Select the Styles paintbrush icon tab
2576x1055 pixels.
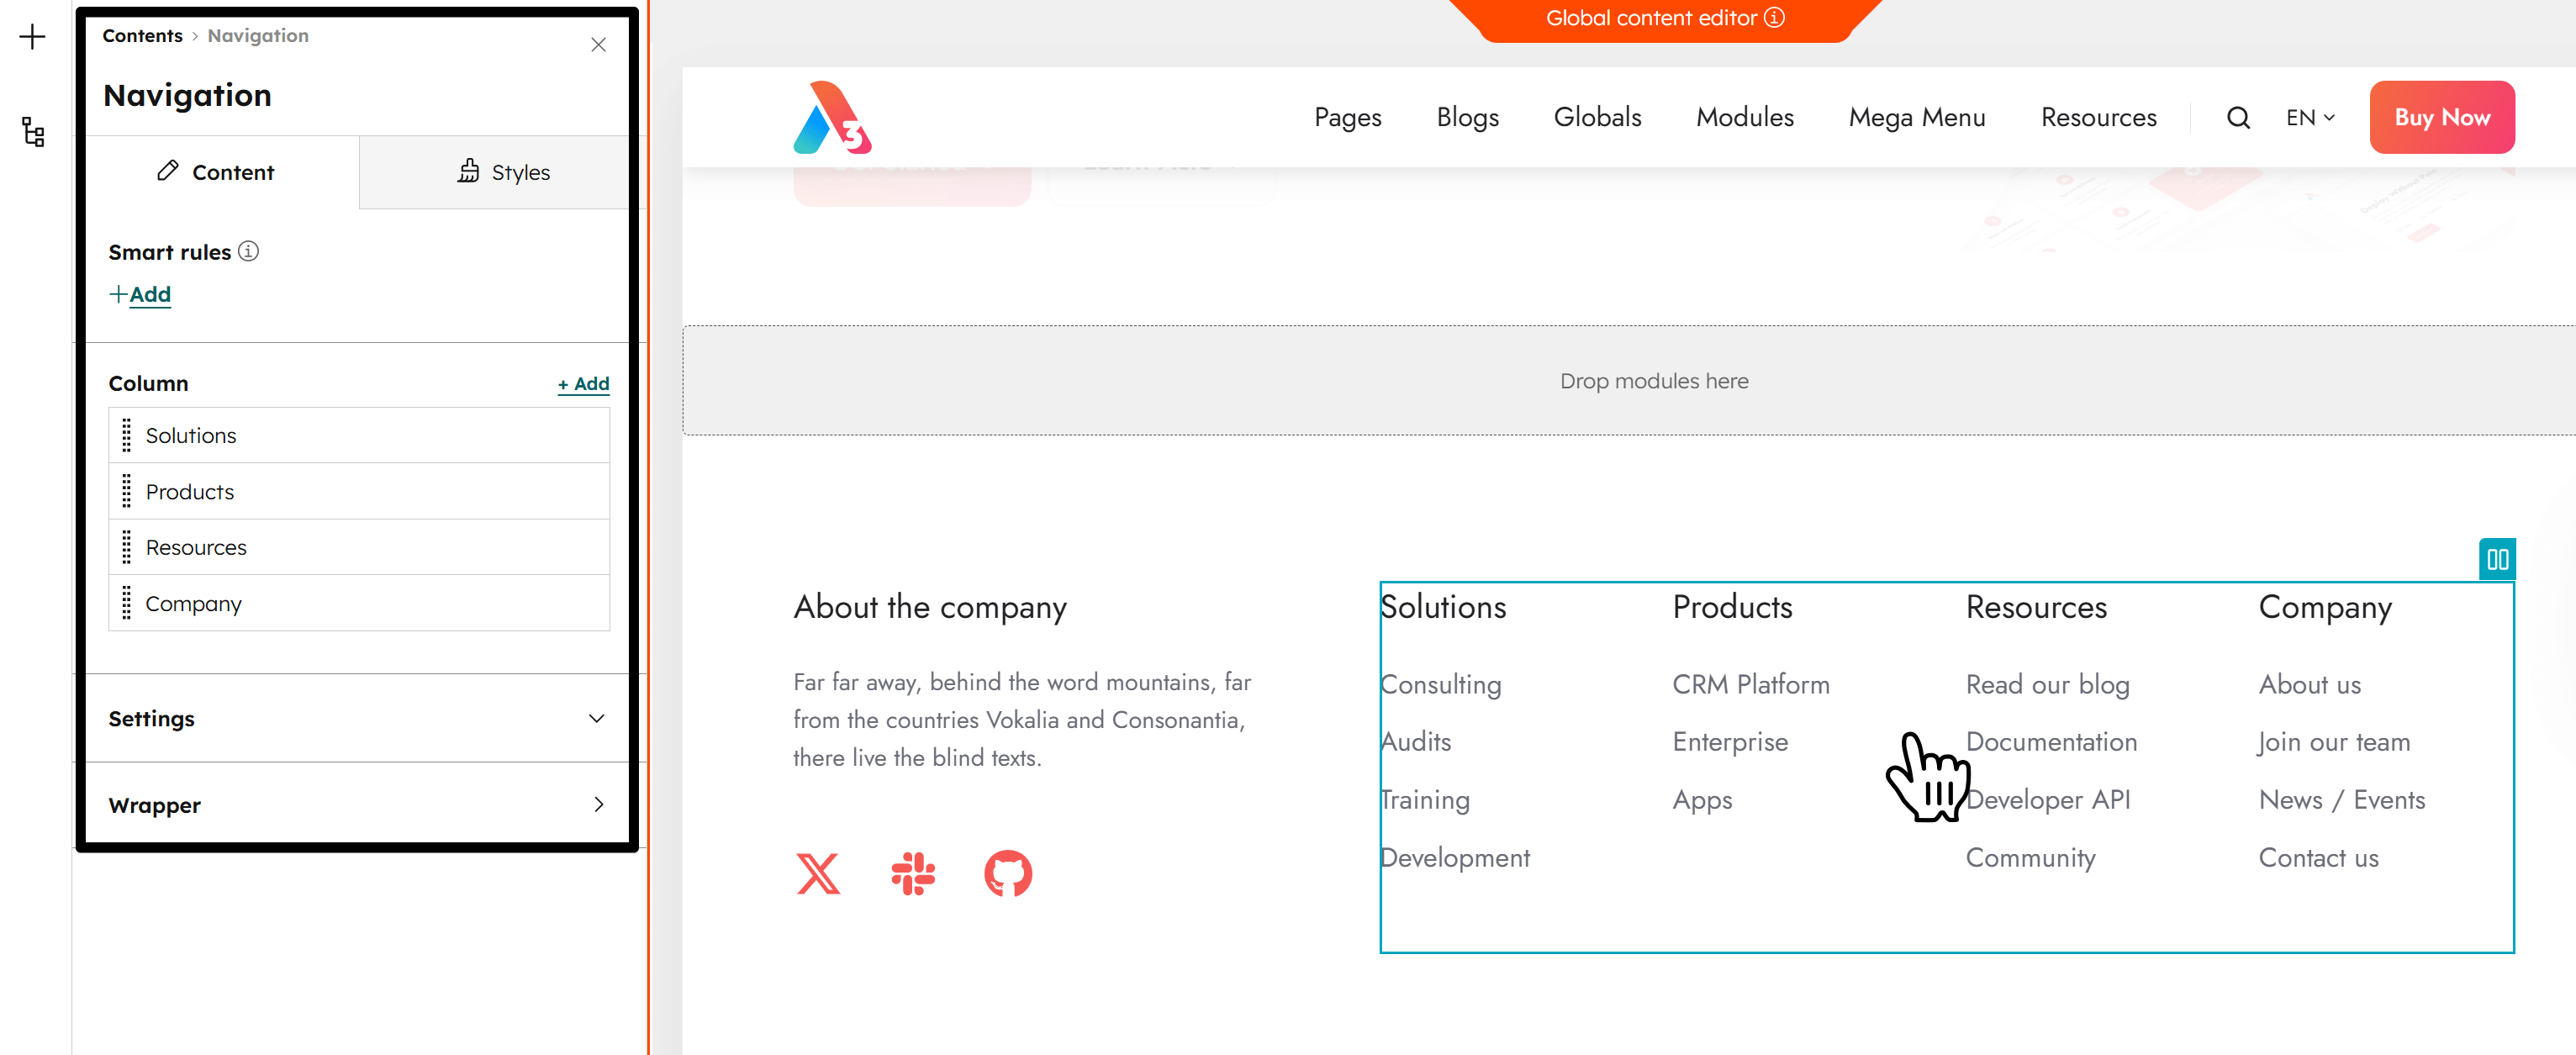click(x=469, y=171)
